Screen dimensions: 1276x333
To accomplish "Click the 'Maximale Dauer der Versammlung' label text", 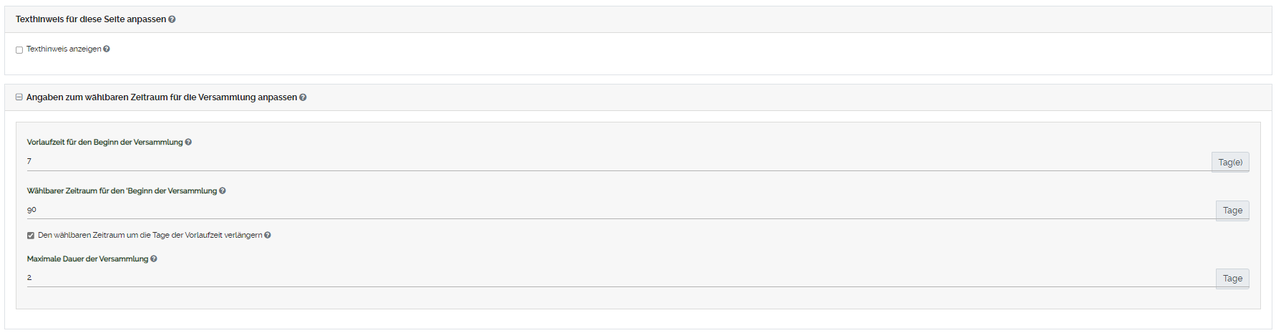I will (x=87, y=259).
